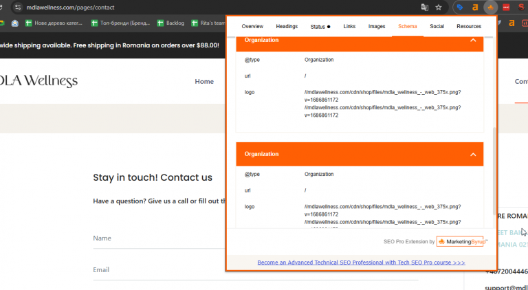Click the 'url' label in first Organization block

[247, 76]
